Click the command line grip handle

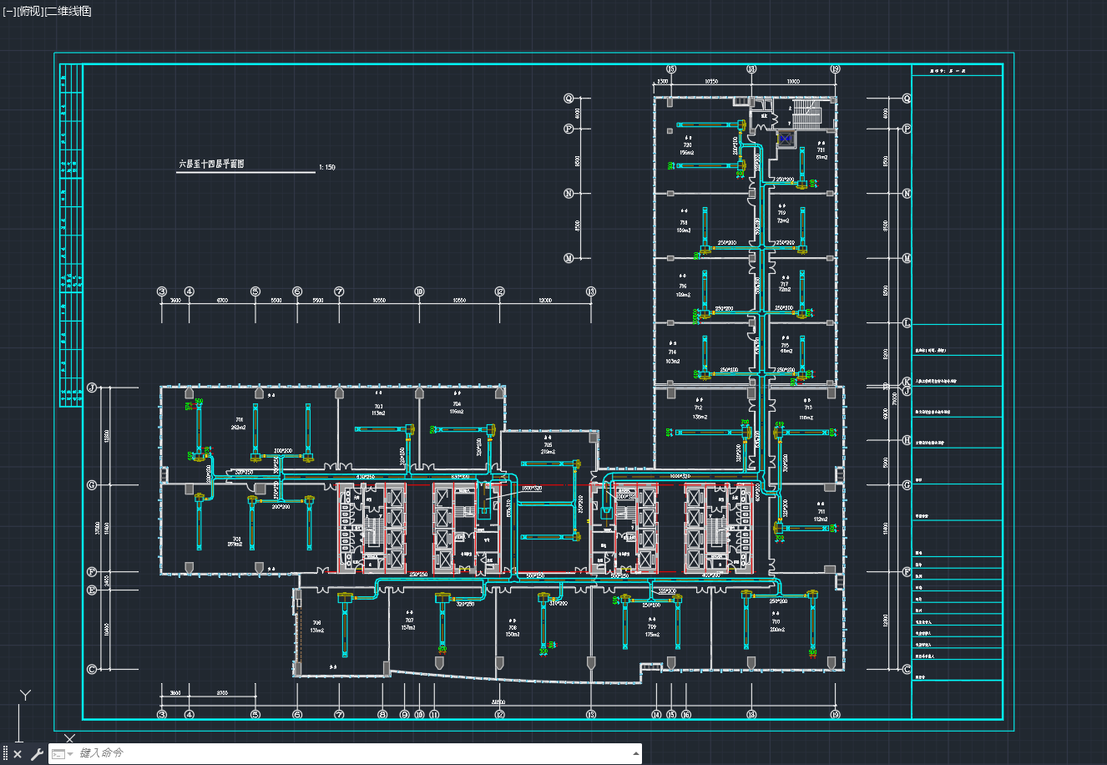(5, 754)
